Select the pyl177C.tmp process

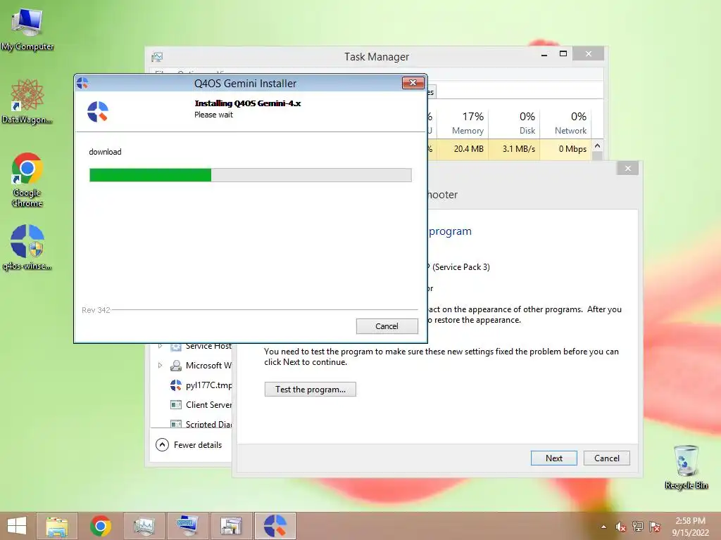coord(192,385)
